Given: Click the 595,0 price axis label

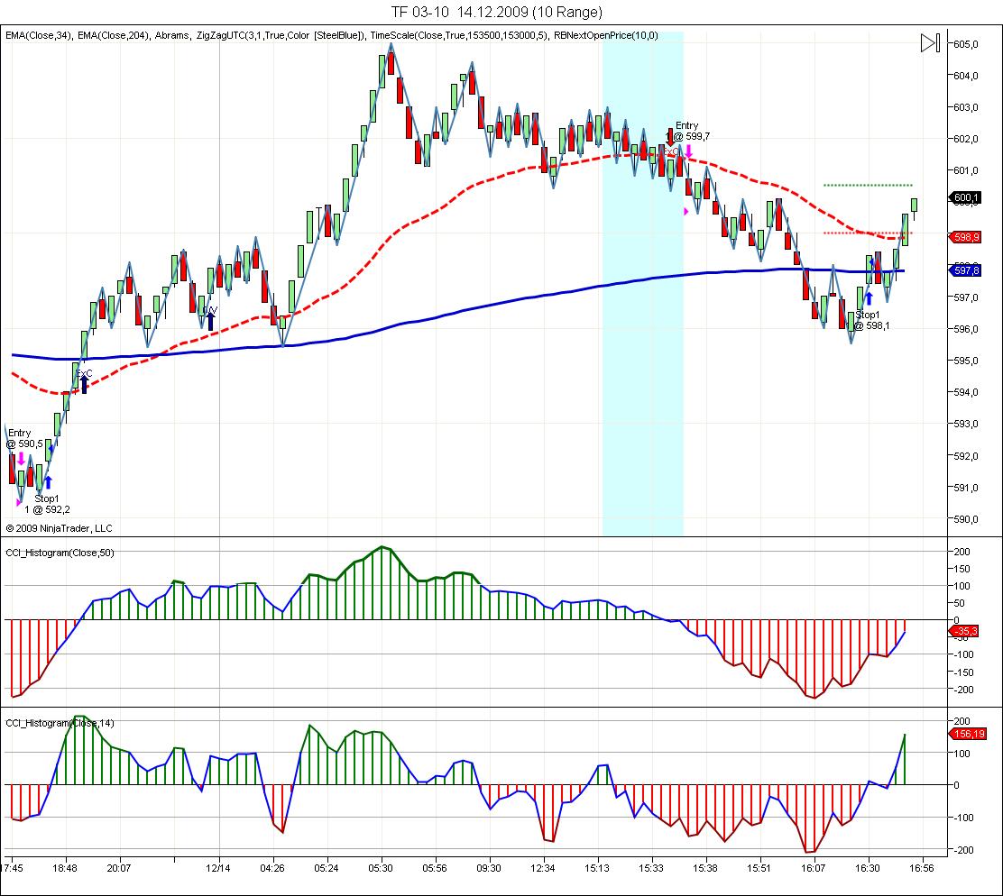Looking at the screenshot, I should click(x=966, y=361).
